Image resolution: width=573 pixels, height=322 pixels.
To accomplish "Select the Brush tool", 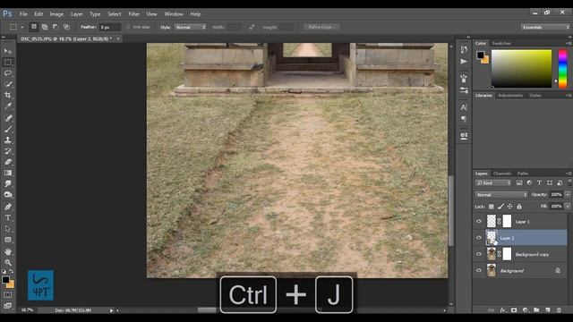I will pos(8,129).
